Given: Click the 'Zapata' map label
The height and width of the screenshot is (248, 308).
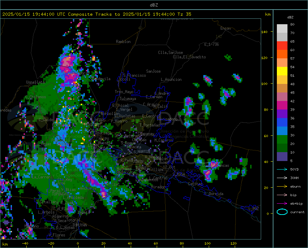Looking at the screenshot, I should 84,213.
